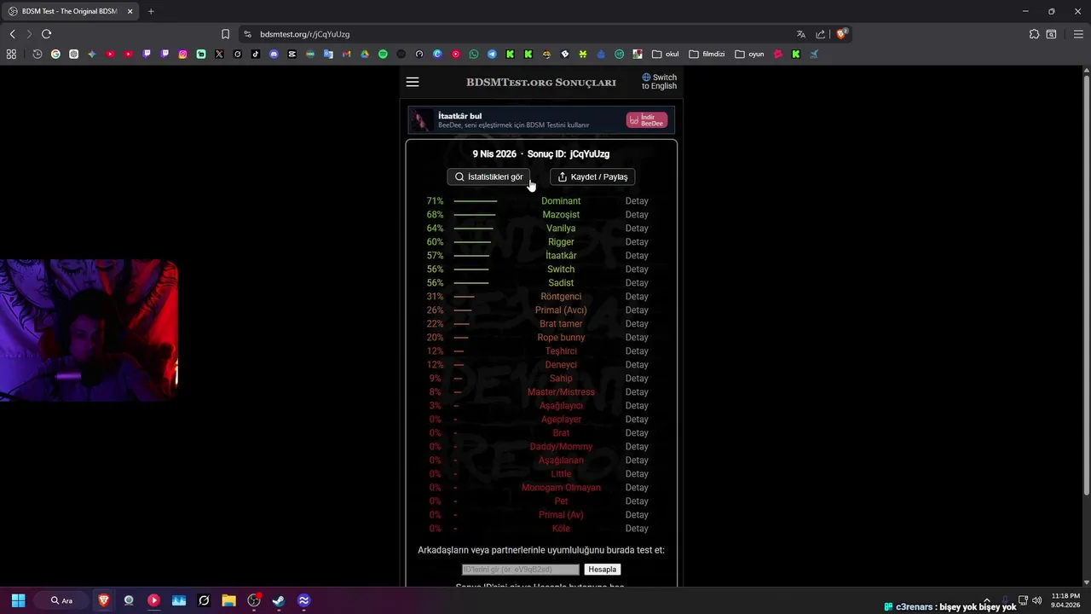The image size is (1091, 614).
Task: Open Detay for the Rigger row
Action: pyautogui.click(x=637, y=242)
